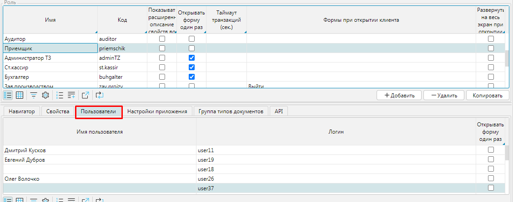Open the Навигатор tab

pos(21,111)
